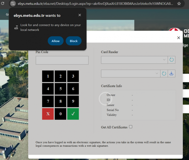Open the certificate selection dropdown

(131, 73)
